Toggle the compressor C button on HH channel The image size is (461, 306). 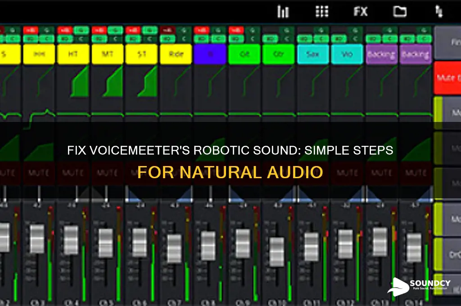(47, 39)
